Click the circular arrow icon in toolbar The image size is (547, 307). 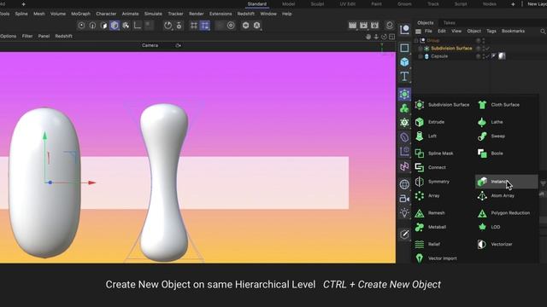point(168,26)
